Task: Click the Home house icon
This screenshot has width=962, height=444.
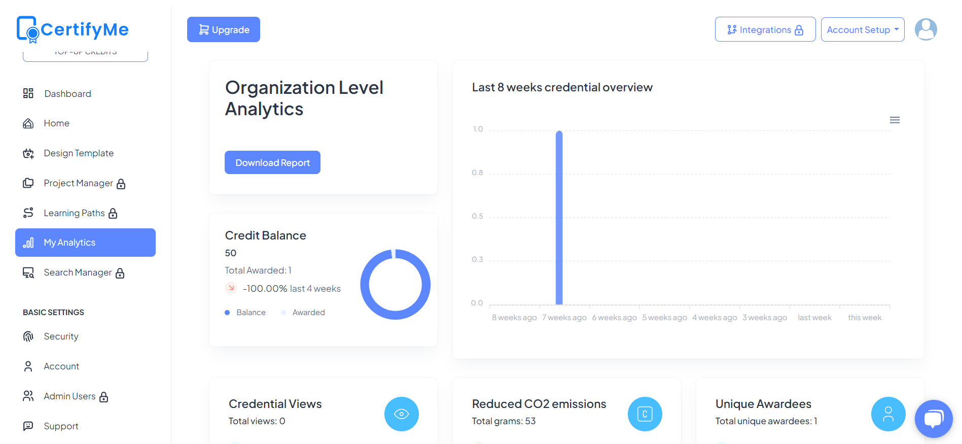Action: 28,123
